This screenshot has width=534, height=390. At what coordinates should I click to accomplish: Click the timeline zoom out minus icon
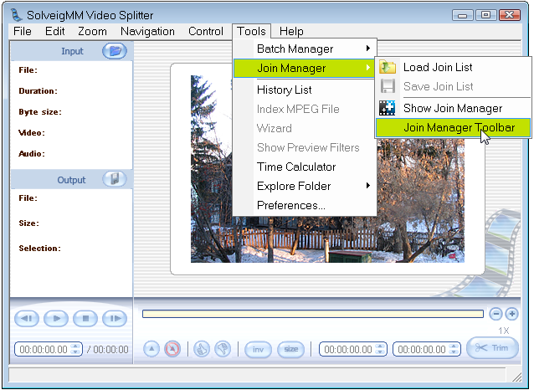coord(495,314)
